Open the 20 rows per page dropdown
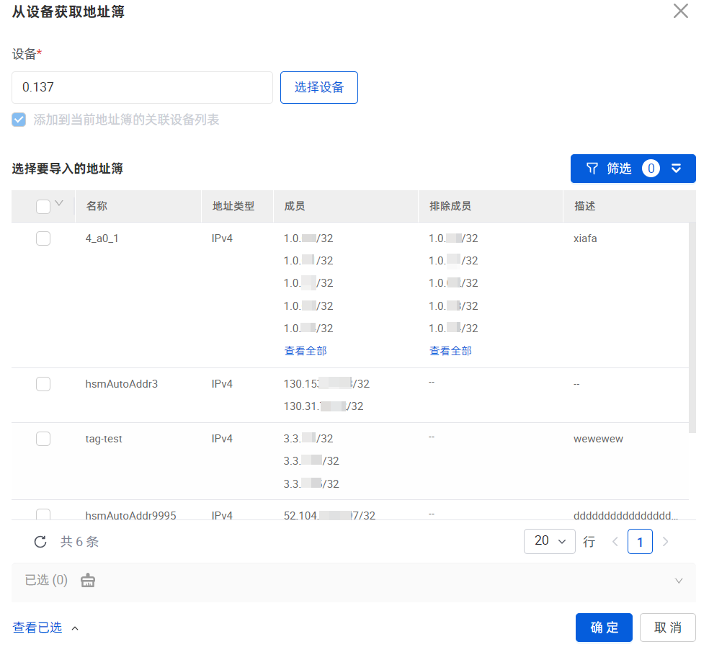Image resolution: width=709 pixels, height=647 pixels. tap(549, 541)
